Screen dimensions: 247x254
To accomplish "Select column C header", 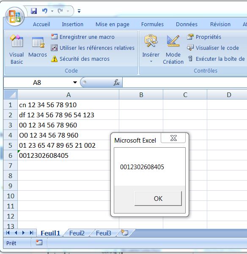I will tap(185, 95).
